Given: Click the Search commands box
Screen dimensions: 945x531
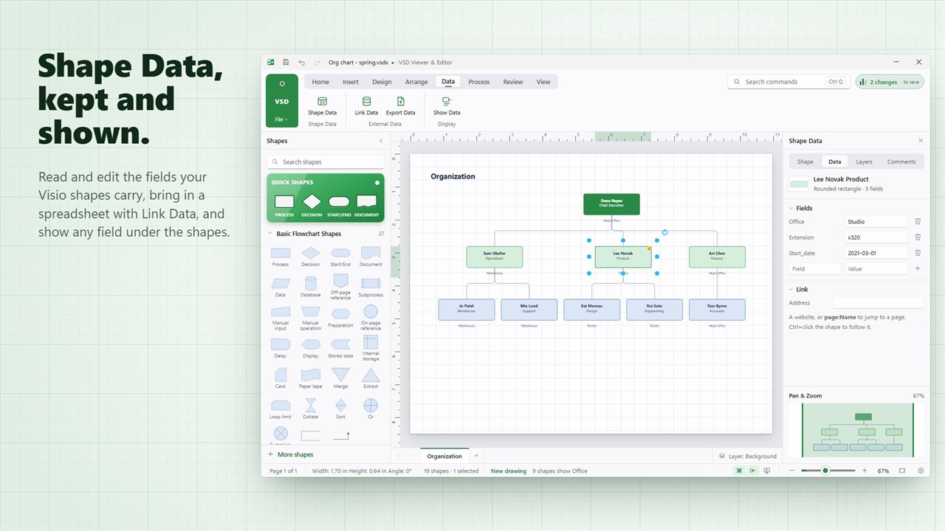Looking at the screenshot, I should pyautogui.click(x=788, y=82).
